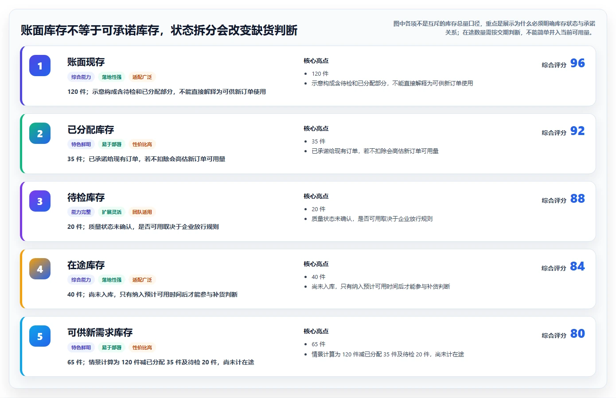The width and height of the screenshot is (616, 398).
Task: Select the 已分配库存 card title
Action: [91, 130]
